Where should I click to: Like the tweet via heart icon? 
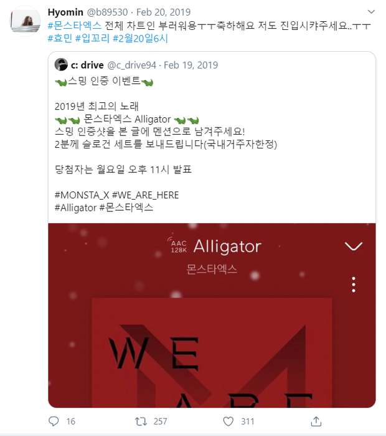click(228, 421)
